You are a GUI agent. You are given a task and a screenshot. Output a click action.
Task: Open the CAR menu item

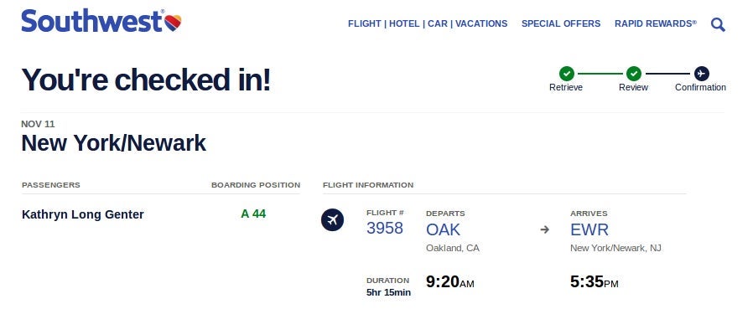(x=438, y=23)
